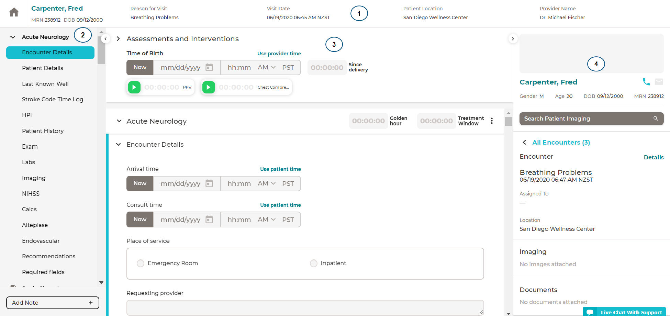Click Use provider time link
Viewport: 670px width, 316px height.
tap(279, 54)
